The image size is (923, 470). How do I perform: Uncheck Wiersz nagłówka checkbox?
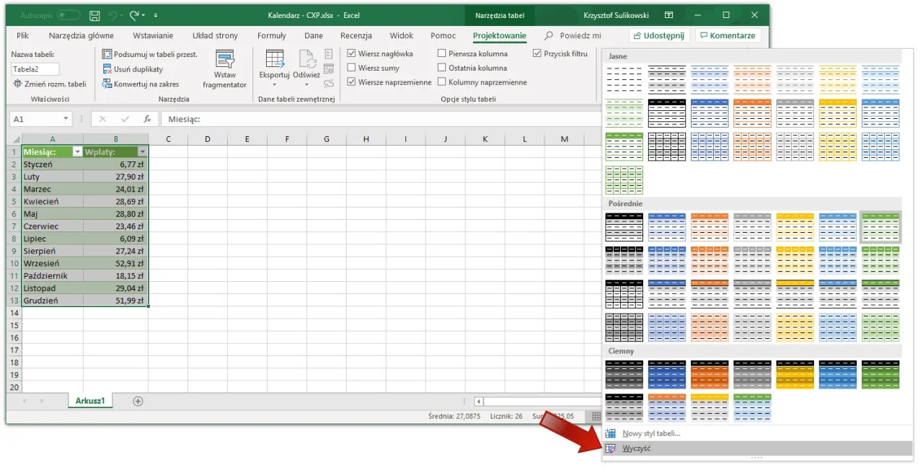[351, 53]
